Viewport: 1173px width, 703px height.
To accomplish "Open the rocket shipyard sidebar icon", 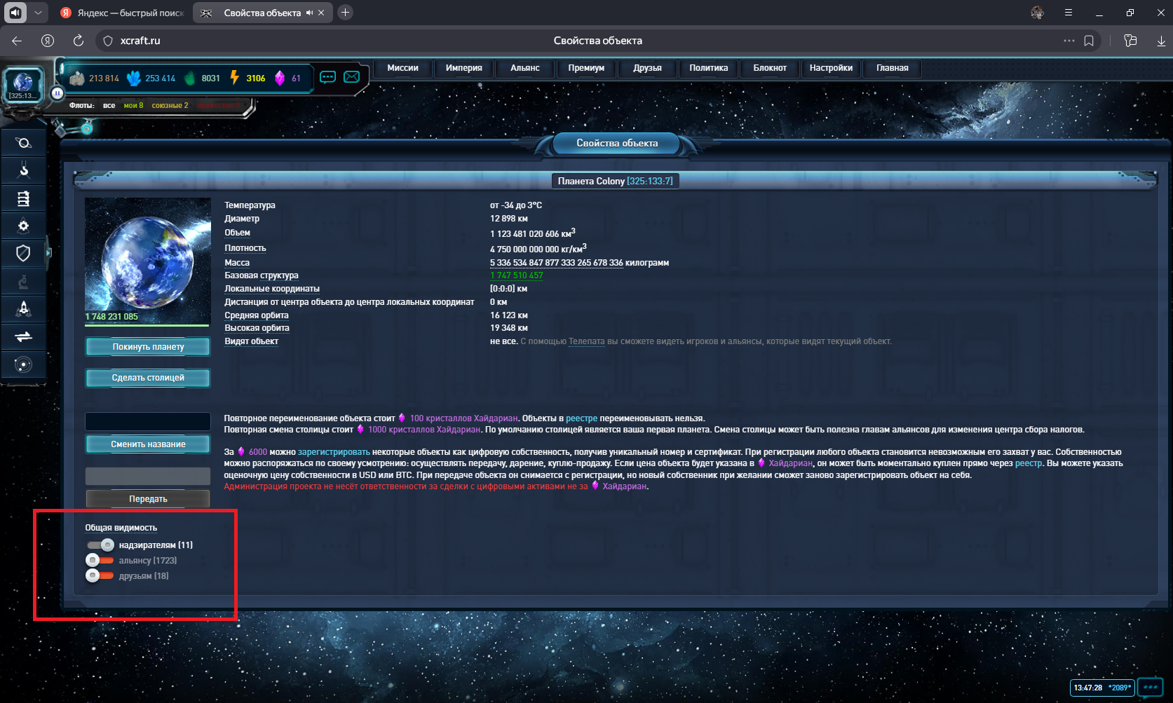I will 23,308.
